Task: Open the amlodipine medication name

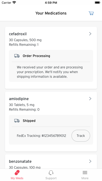Action: point(19,99)
